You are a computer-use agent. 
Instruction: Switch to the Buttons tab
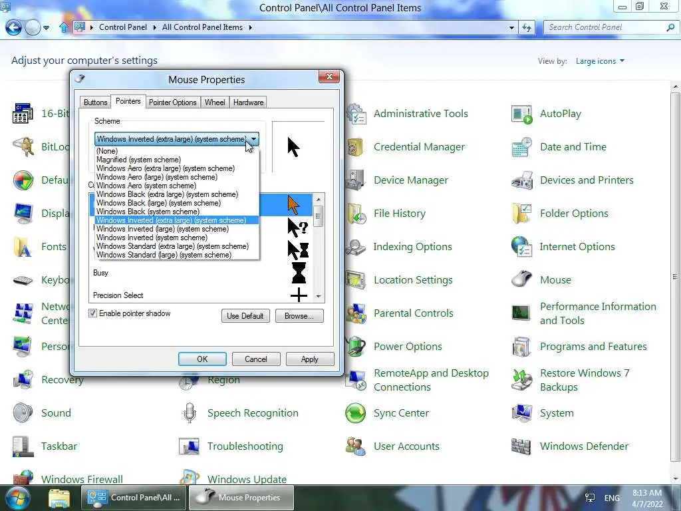tap(96, 102)
